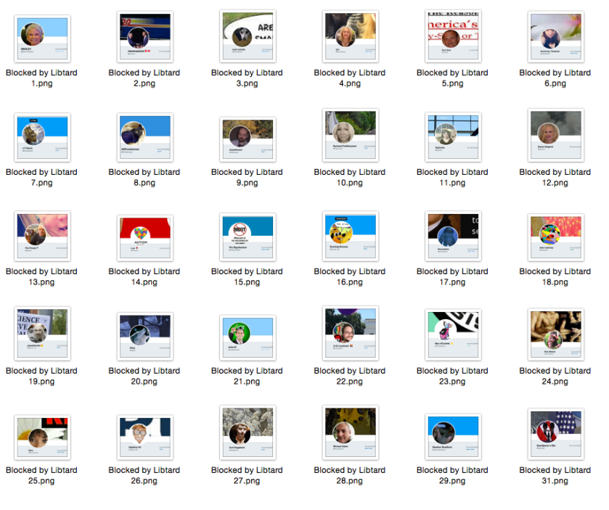Click thumbnail of Blocked by Libtard 16.png
609x510 pixels.
tap(350, 237)
